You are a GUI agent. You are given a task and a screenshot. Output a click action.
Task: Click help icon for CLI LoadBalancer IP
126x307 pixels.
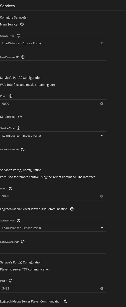pos(23,150)
